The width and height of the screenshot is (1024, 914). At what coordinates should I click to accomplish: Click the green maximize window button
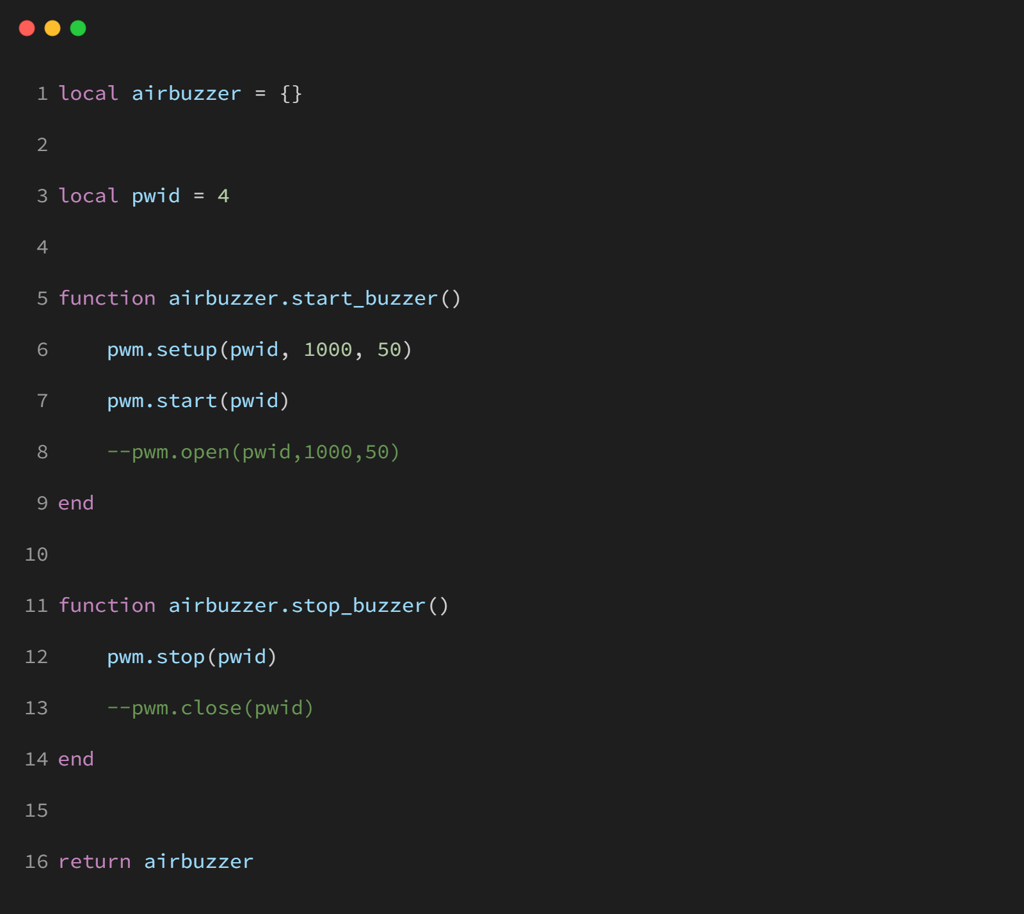coord(78,28)
